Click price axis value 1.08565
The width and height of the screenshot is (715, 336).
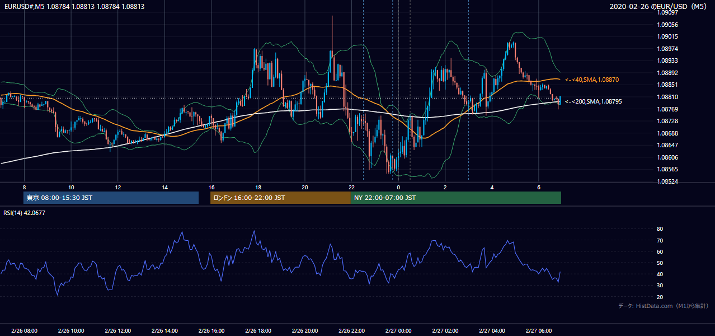[668, 169]
